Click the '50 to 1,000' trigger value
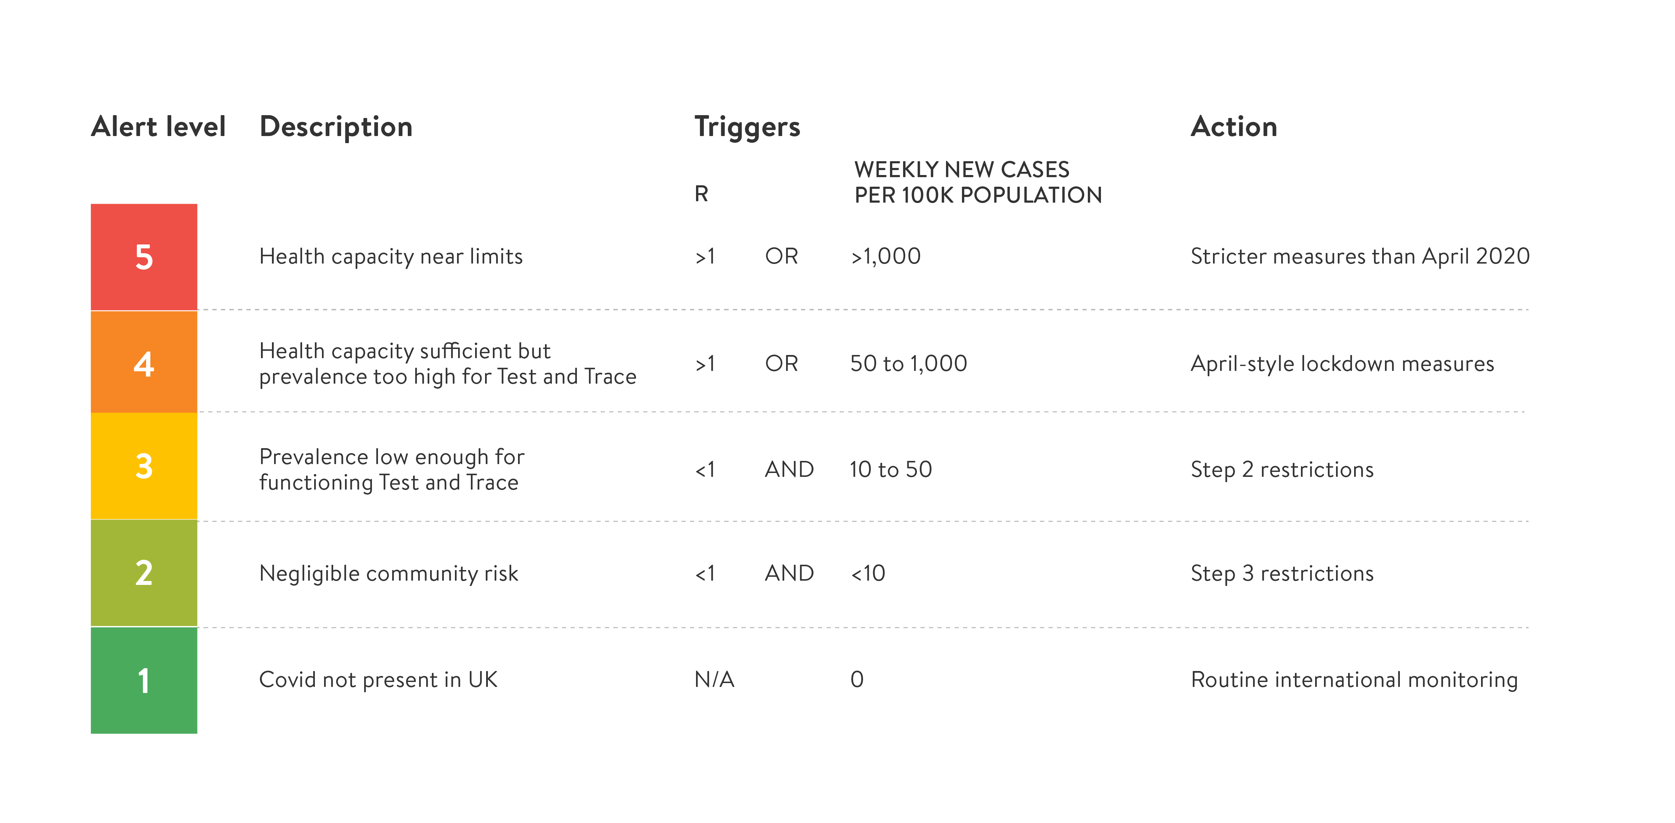 click(908, 364)
